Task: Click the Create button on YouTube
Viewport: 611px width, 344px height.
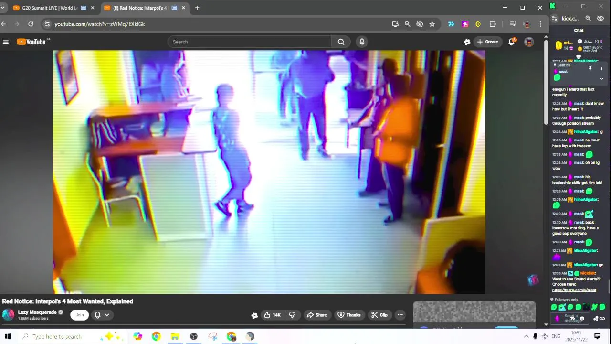Action: tap(487, 42)
